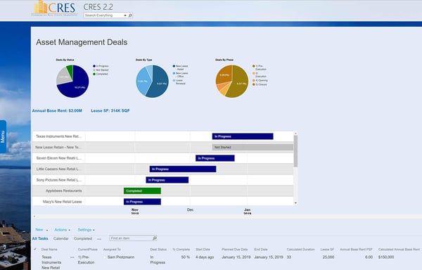
Task: Open the Sam Protzmann assignee link
Action: (x=121, y=257)
